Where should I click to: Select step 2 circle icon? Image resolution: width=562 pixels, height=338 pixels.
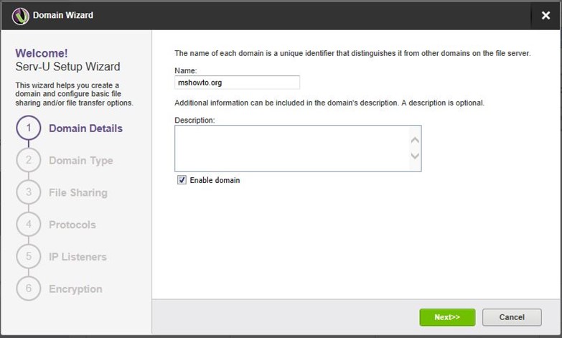[29, 160]
